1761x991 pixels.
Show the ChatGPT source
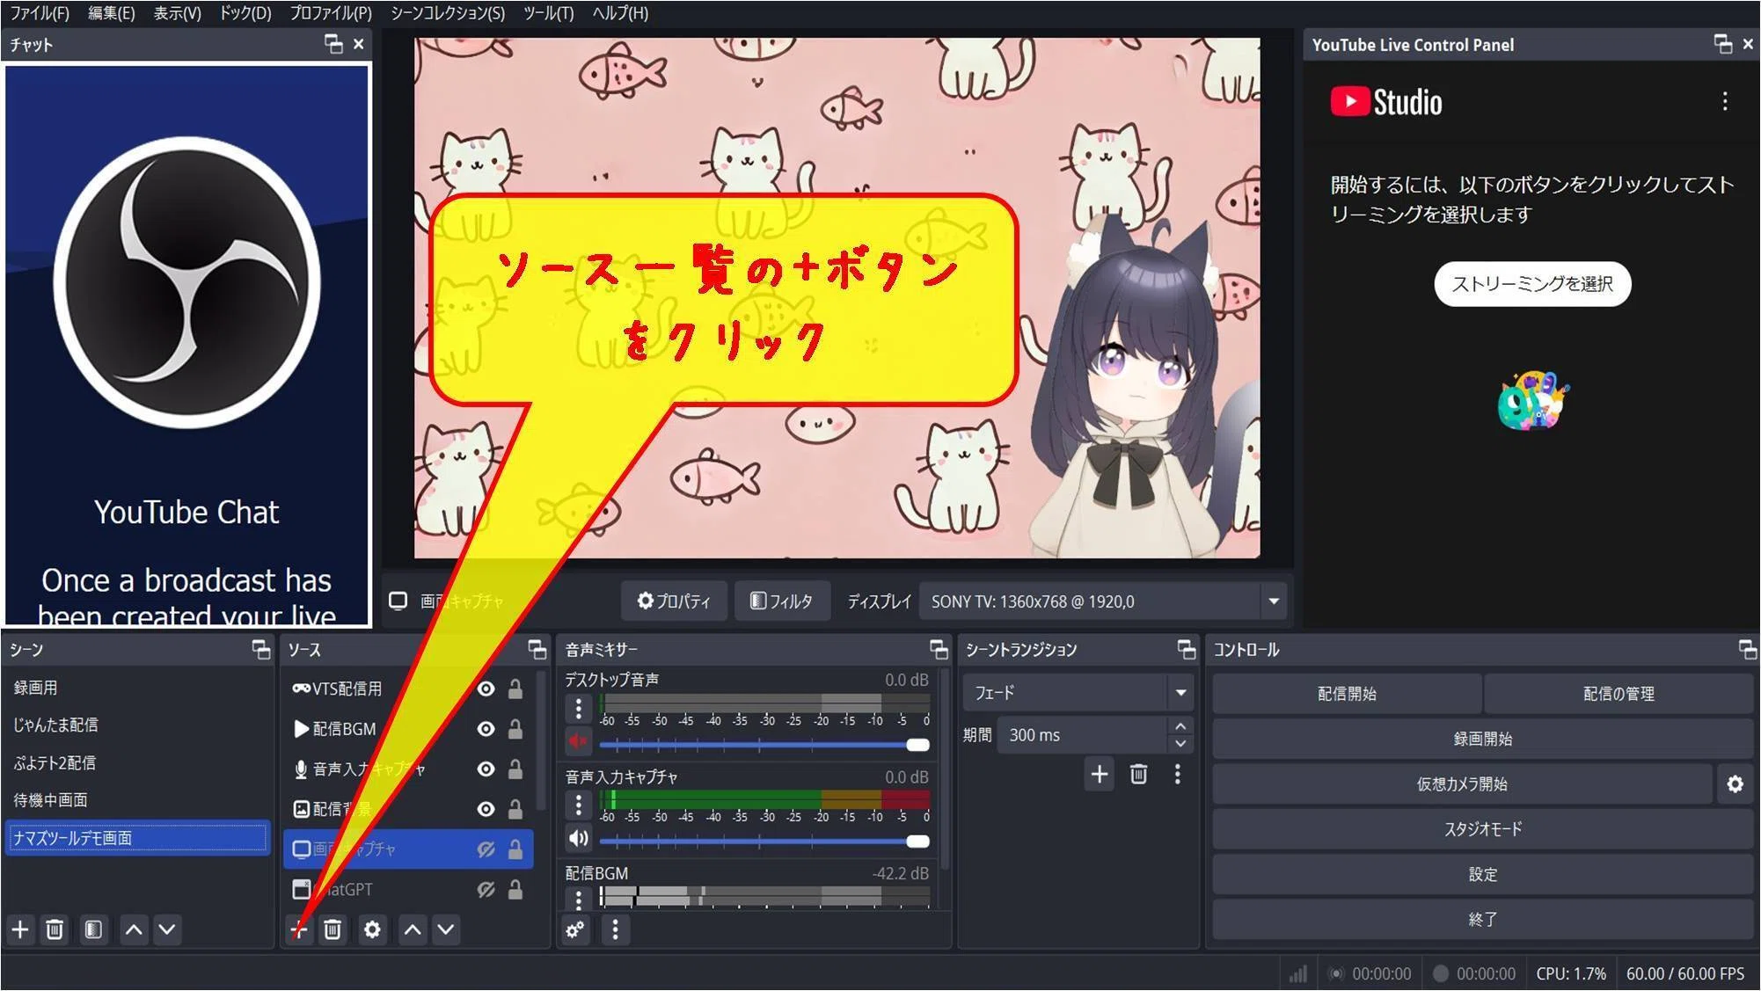(x=486, y=890)
